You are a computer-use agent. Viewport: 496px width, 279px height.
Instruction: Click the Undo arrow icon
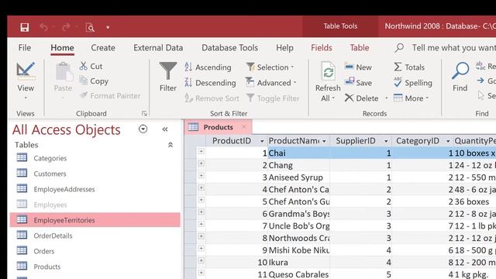pos(43,27)
